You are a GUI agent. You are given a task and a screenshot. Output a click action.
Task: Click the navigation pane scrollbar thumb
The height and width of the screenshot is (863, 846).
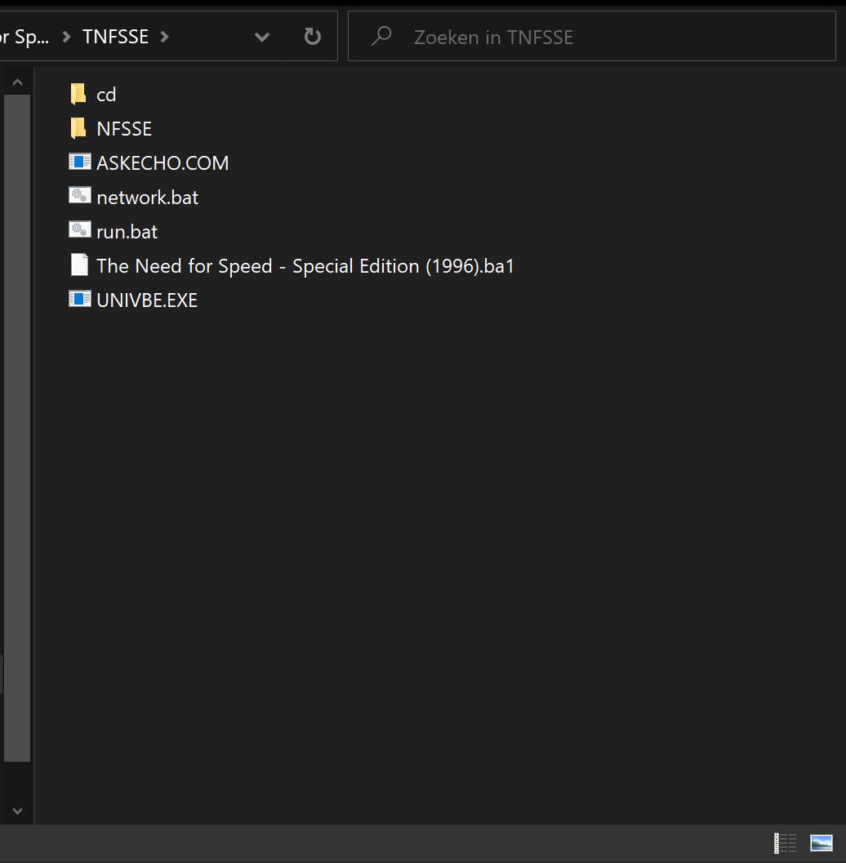coord(17,428)
